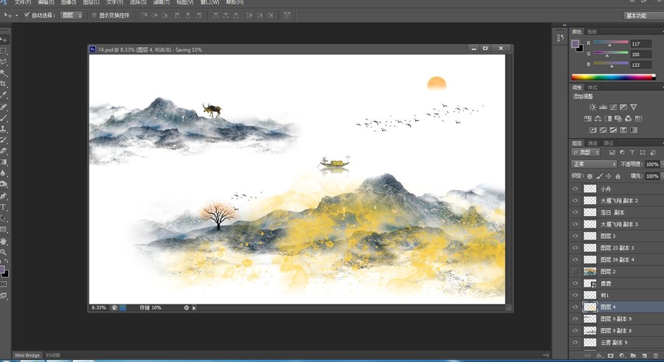Lock layer position with move icon
This screenshot has height=362, width=664.
click(x=609, y=176)
